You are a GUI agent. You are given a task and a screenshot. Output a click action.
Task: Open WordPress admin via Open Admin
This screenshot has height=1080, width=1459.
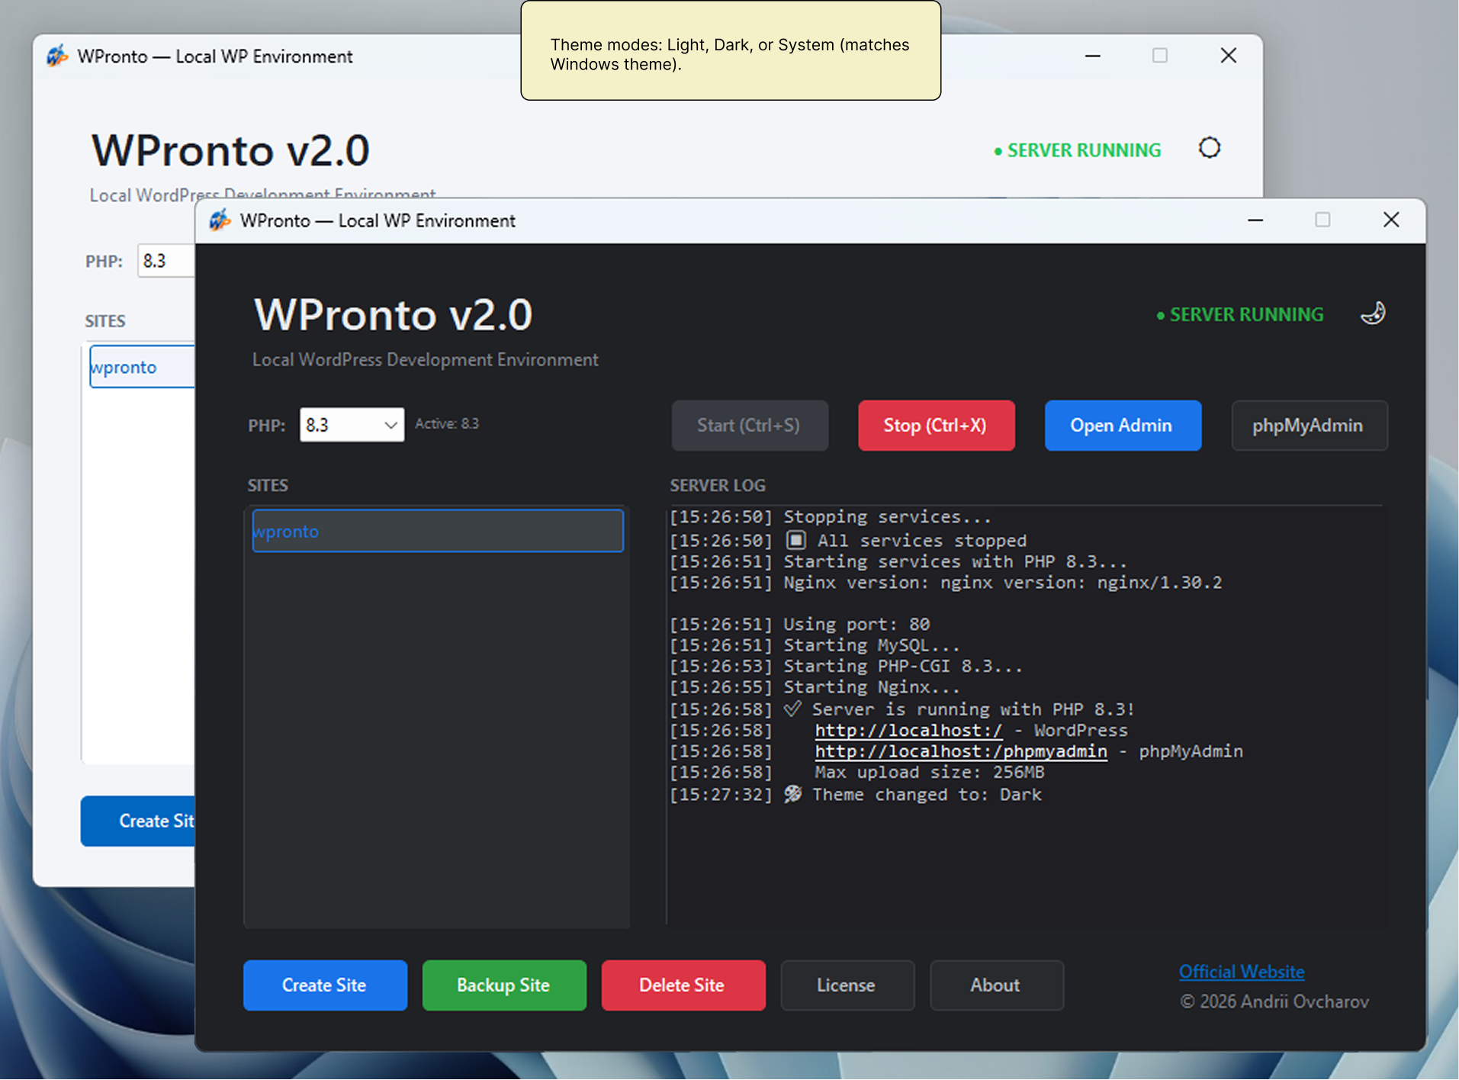pos(1122,426)
